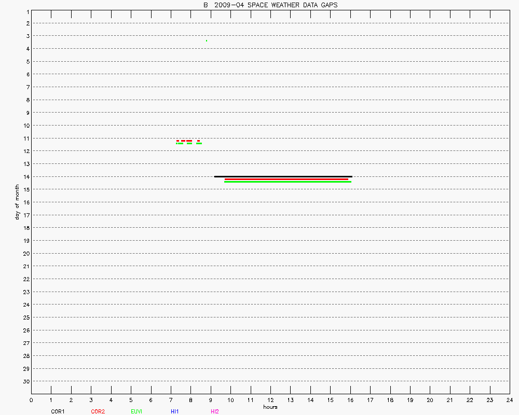Click the first red dash on day 11

click(178, 141)
